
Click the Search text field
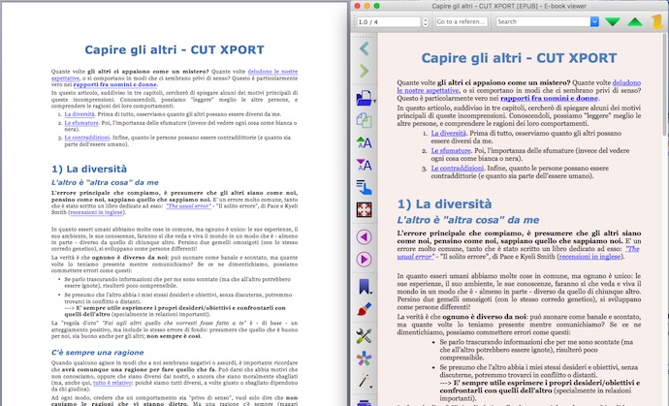tap(543, 21)
